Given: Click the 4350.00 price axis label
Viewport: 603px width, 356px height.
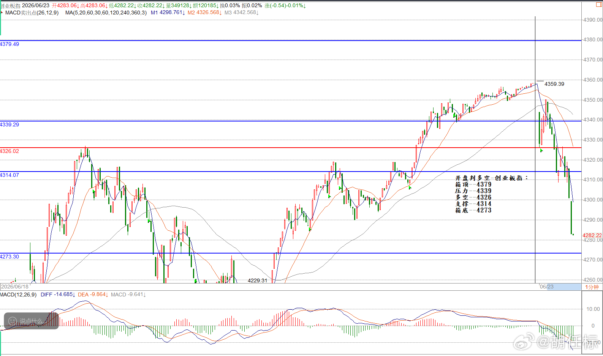Looking at the screenshot, I should [593, 100].
